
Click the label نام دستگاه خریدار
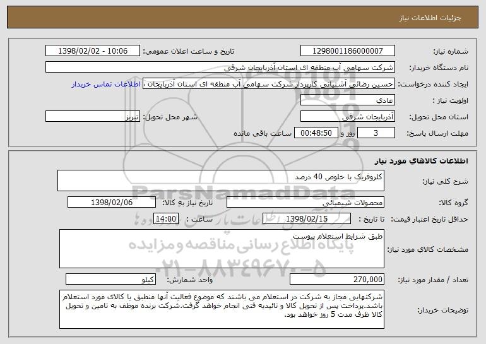pyautogui.click(x=439, y=68)
